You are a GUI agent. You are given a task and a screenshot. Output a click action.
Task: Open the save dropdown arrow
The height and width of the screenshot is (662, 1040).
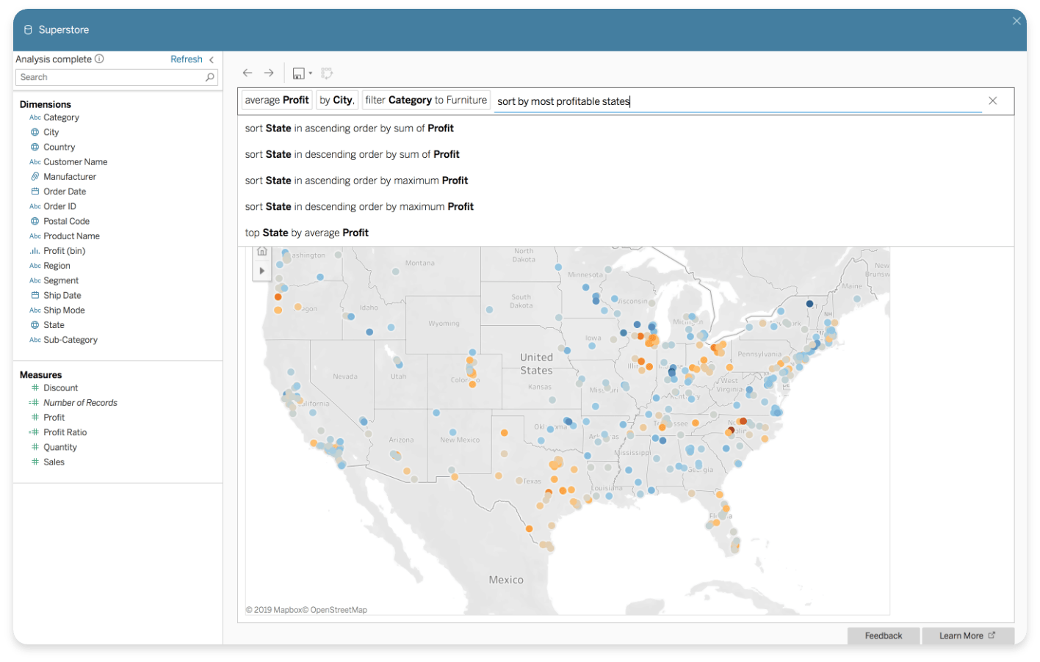point(311,73)
